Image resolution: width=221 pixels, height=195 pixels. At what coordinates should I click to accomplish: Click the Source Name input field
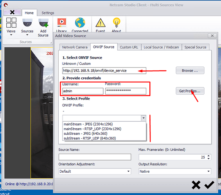[95, 157]
